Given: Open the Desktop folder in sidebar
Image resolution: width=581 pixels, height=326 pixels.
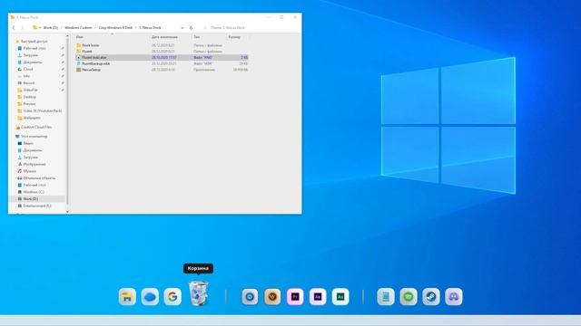Looking at the screenshot, I should [29, 97].
